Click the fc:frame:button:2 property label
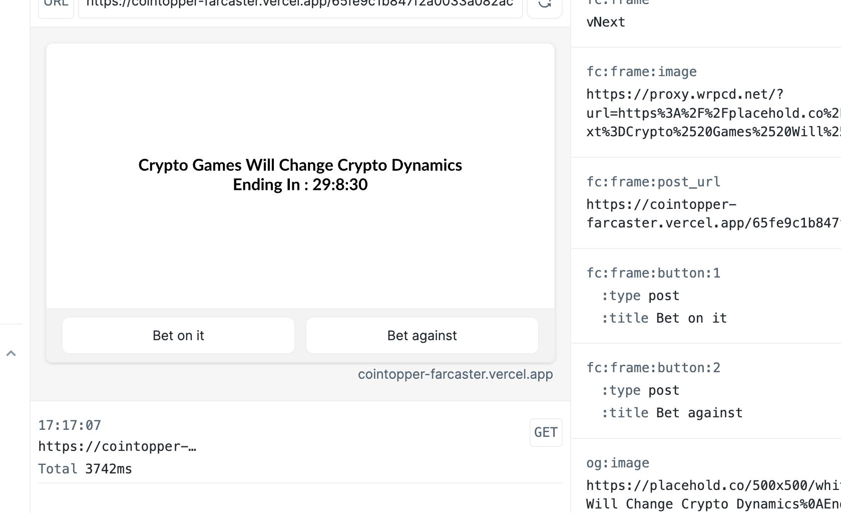The width and height of the screenshot is (841, 513). click(653, 368)
